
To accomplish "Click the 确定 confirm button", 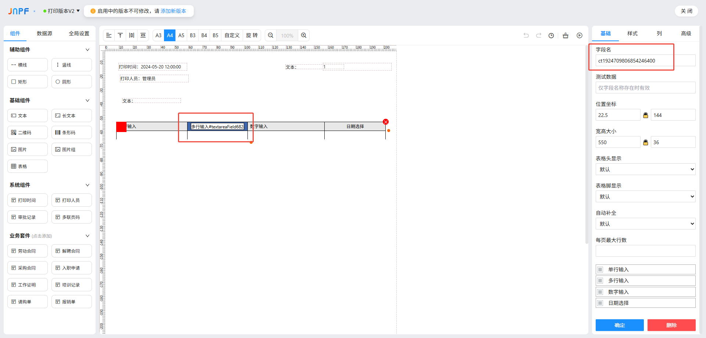I will (620, 325).
